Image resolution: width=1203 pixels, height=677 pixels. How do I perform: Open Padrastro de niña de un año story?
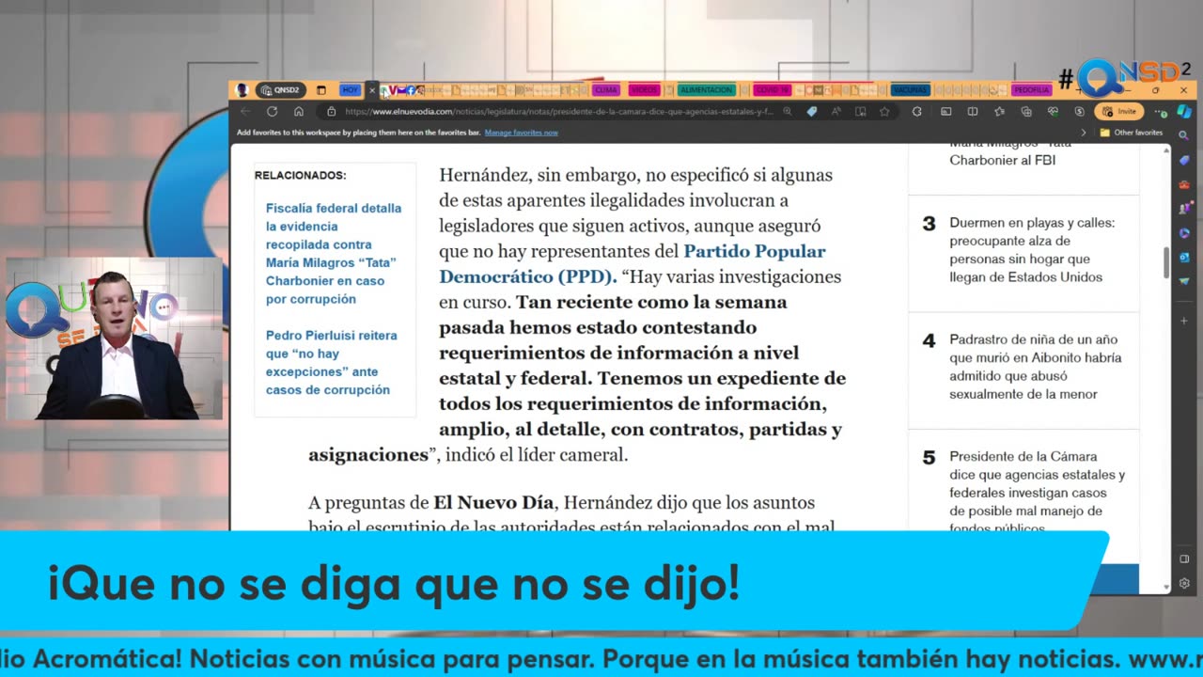(x=1035, y=367)
